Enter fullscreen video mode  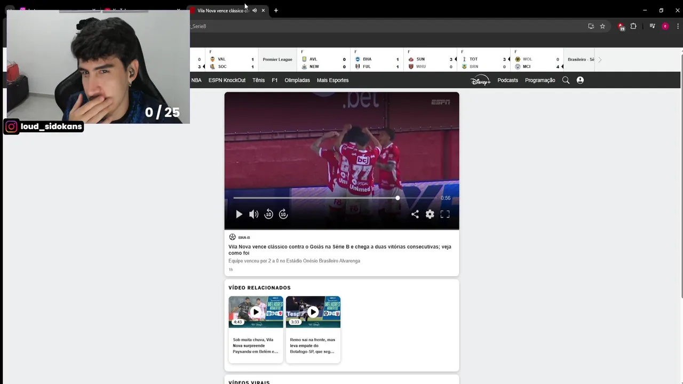coord(445,214)
